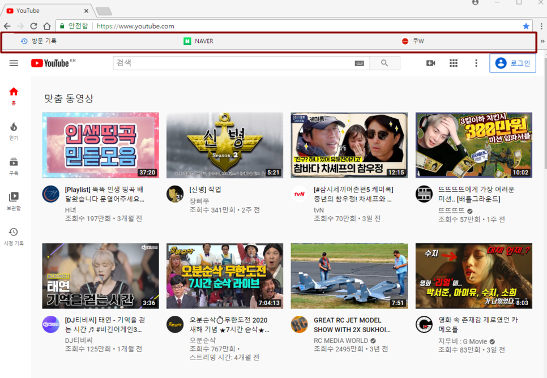Select the YouTube browser tab
The image size is (547, 378).
[47, 11]
